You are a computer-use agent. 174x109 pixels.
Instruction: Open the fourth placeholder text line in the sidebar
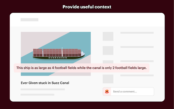click(137, 75)
